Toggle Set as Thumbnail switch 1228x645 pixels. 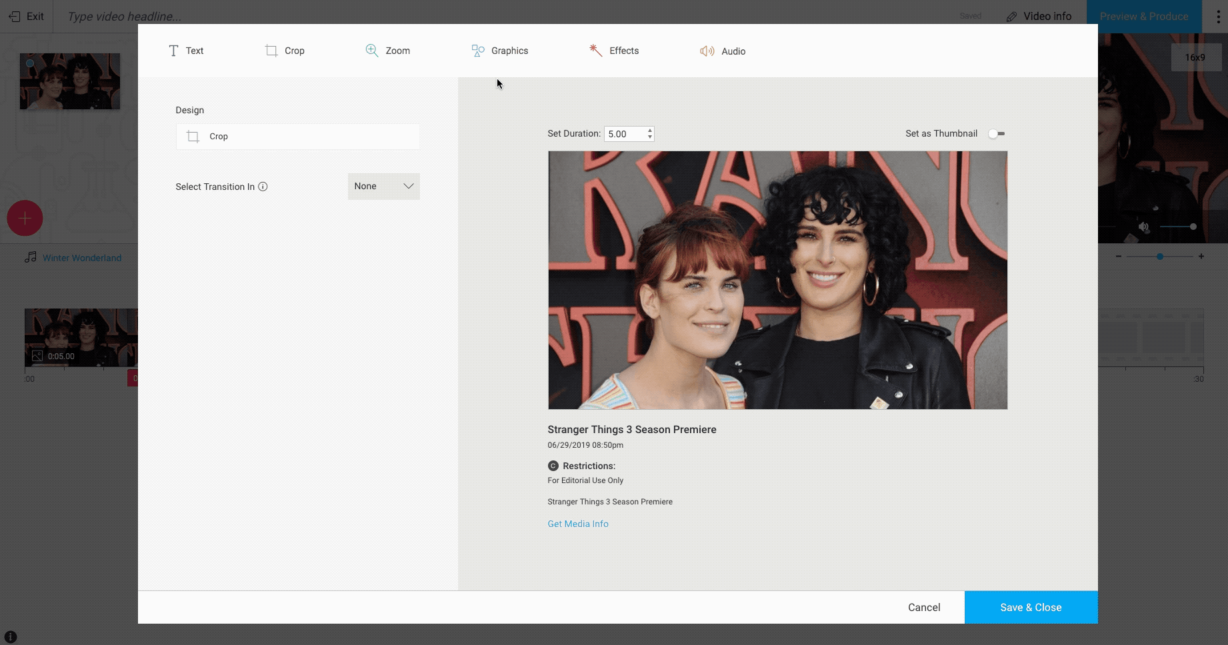pos(997,134)
